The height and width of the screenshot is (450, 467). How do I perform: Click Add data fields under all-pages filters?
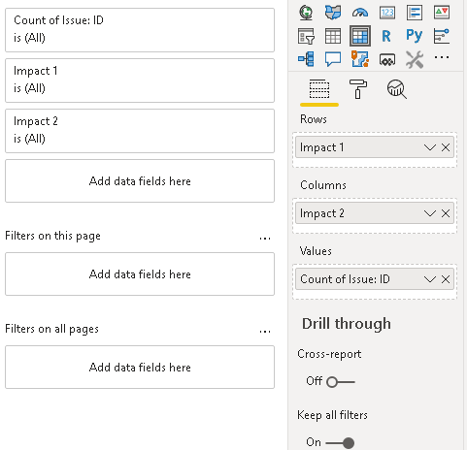(140, 368)
